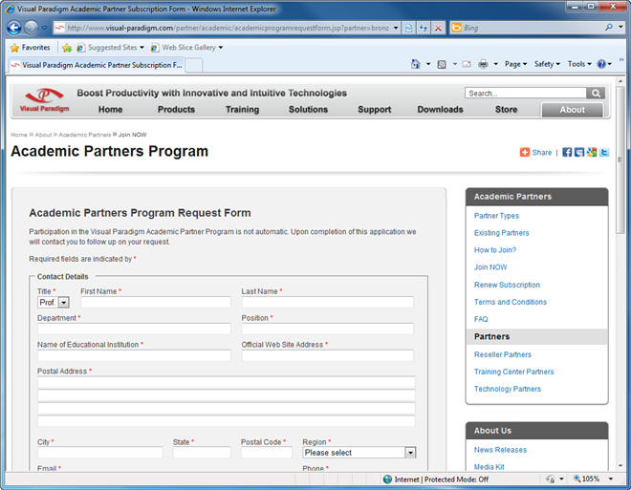
Task: Click the red Stop loading icon
Action: point(438,28)
